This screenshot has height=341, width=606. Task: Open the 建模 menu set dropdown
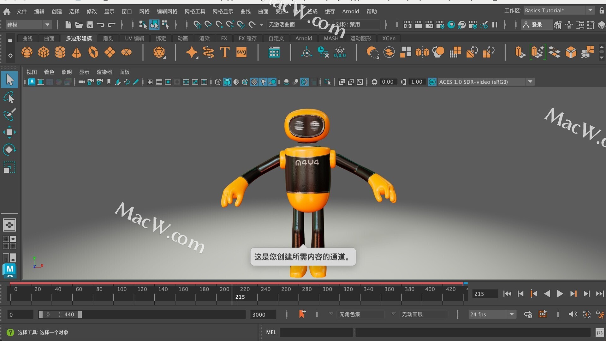[28, 25]
